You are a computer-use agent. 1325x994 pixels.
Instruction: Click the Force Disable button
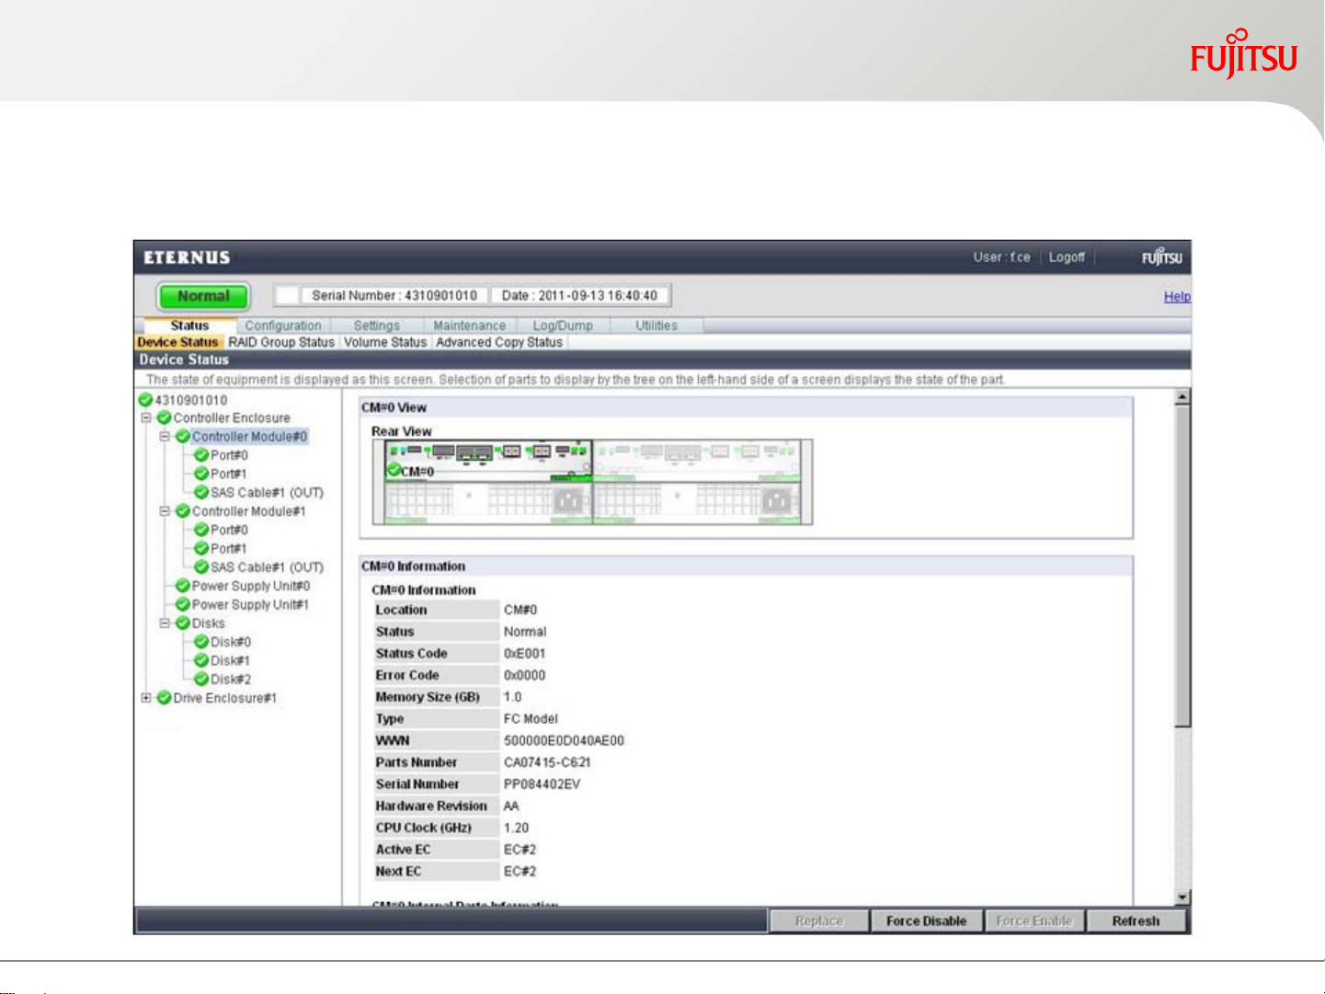[x=927, y=921]
